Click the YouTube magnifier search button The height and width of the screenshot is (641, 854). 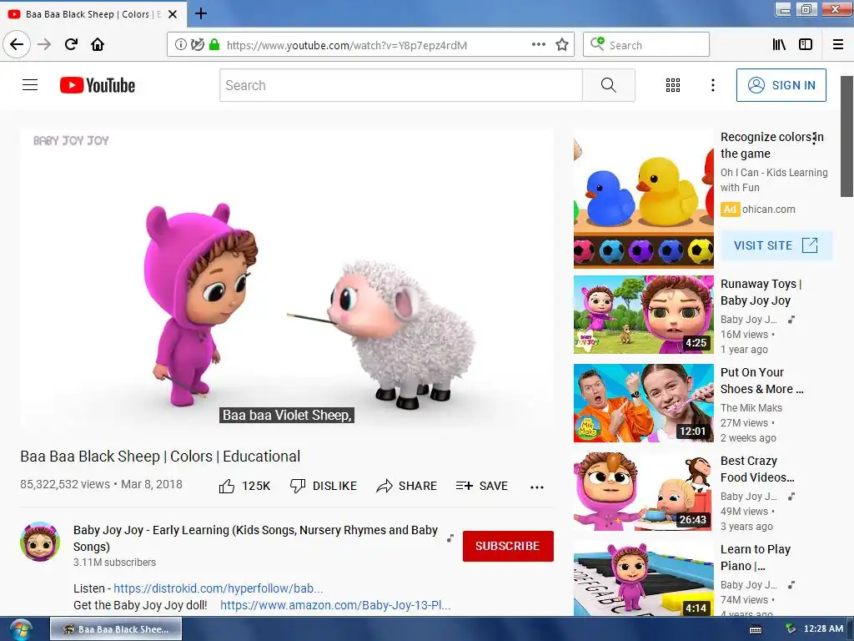click(x=608, y=85)
